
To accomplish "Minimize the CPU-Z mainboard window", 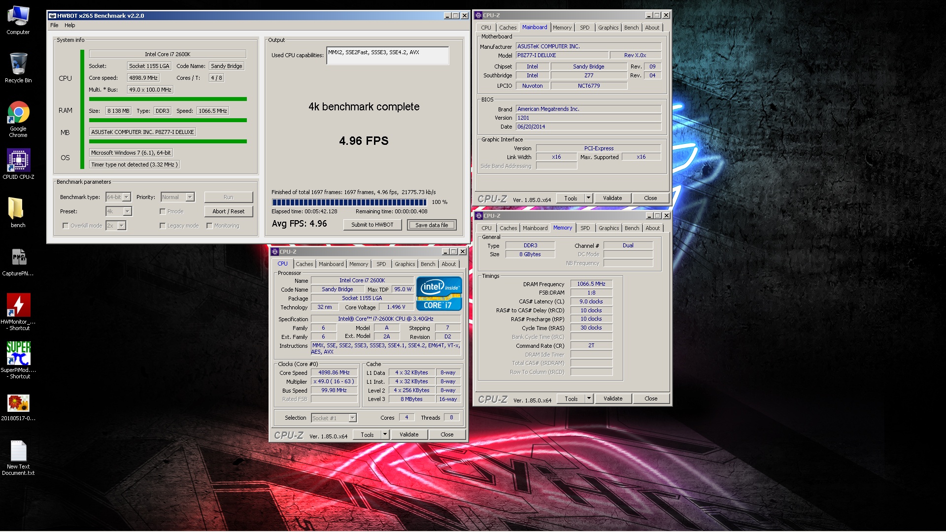I will (x=649, y=15).
